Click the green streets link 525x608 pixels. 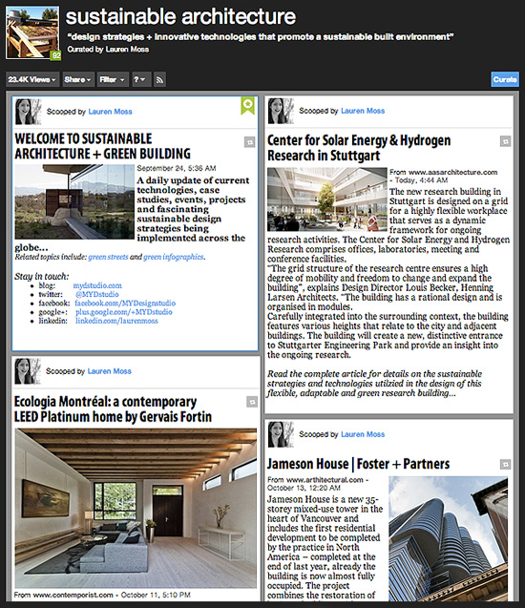coord(108,257)
